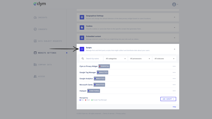
Task: Open options menu for Microsoft Clarity
Action: pyautogui.click(x=174, y=85)
